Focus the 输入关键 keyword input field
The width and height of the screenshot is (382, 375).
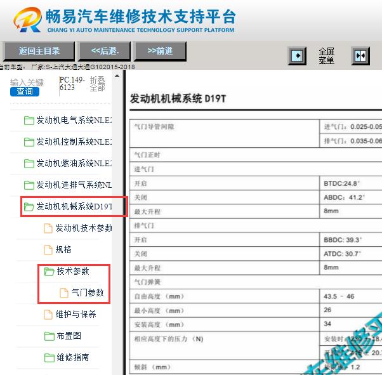pos(27,82)
